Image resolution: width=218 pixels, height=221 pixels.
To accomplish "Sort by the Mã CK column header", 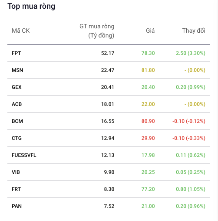I will [x=21, y=31].
